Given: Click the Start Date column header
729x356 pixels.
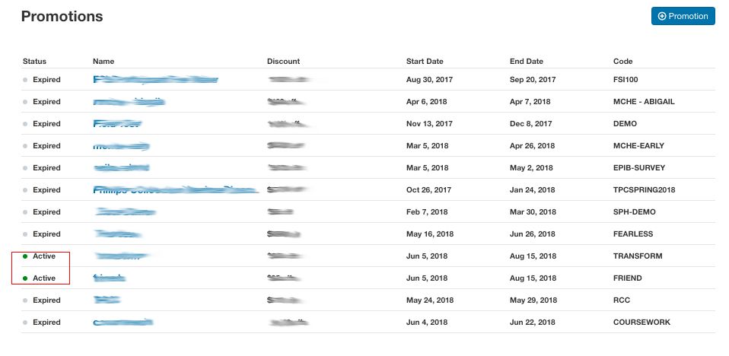Looking at the screenshot, I should tap(425, 62).
